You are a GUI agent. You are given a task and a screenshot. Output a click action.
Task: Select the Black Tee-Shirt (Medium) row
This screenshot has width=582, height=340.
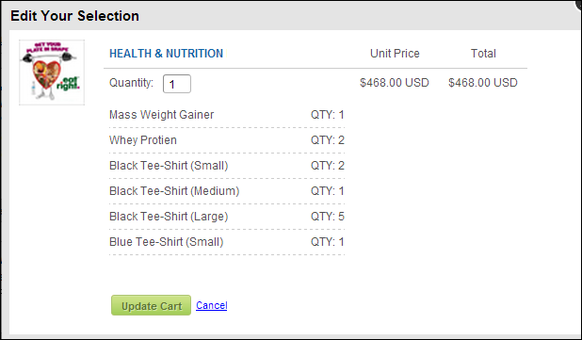point(227,191)
